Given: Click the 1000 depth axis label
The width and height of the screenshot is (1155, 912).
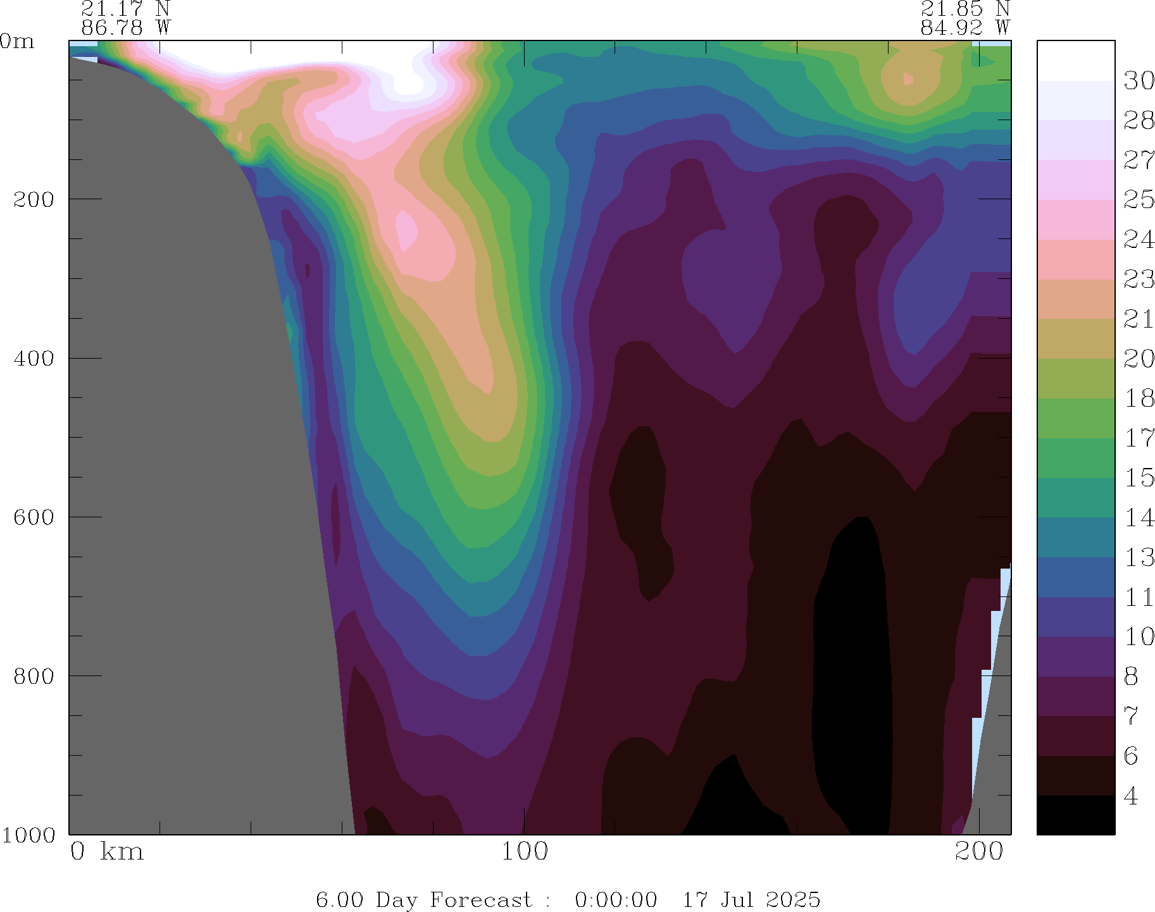Looking at the screenshot, I should click(x=28, y=835).
